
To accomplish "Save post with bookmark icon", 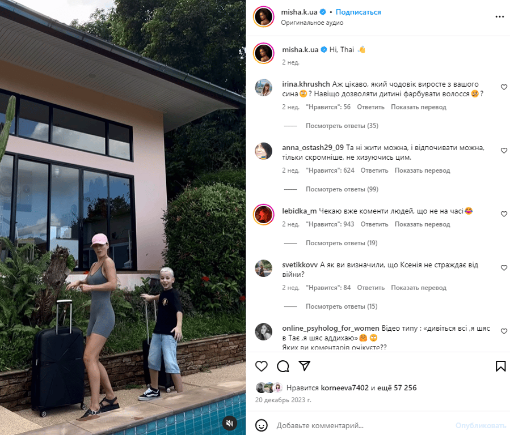I will 500,366.
